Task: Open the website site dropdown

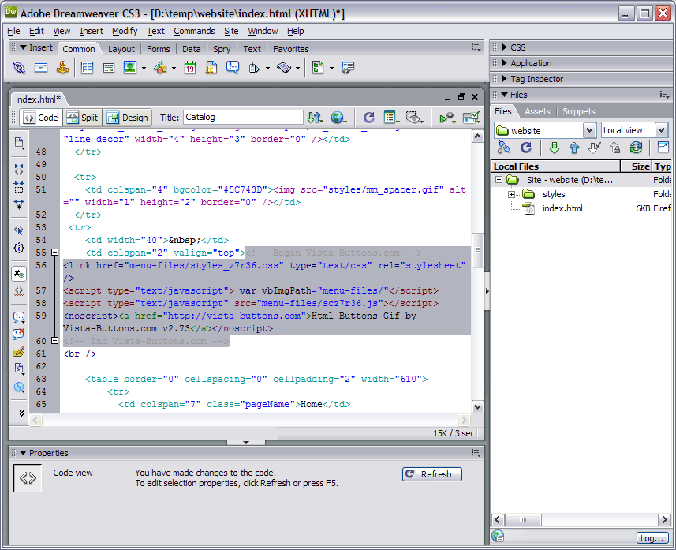Action: click(x=589, y=130)
